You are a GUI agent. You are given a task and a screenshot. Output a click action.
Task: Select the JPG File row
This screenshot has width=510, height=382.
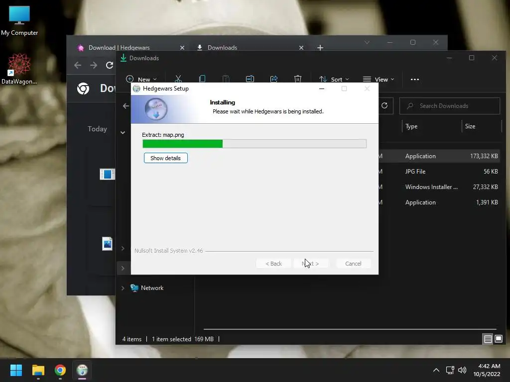[440, 172]
